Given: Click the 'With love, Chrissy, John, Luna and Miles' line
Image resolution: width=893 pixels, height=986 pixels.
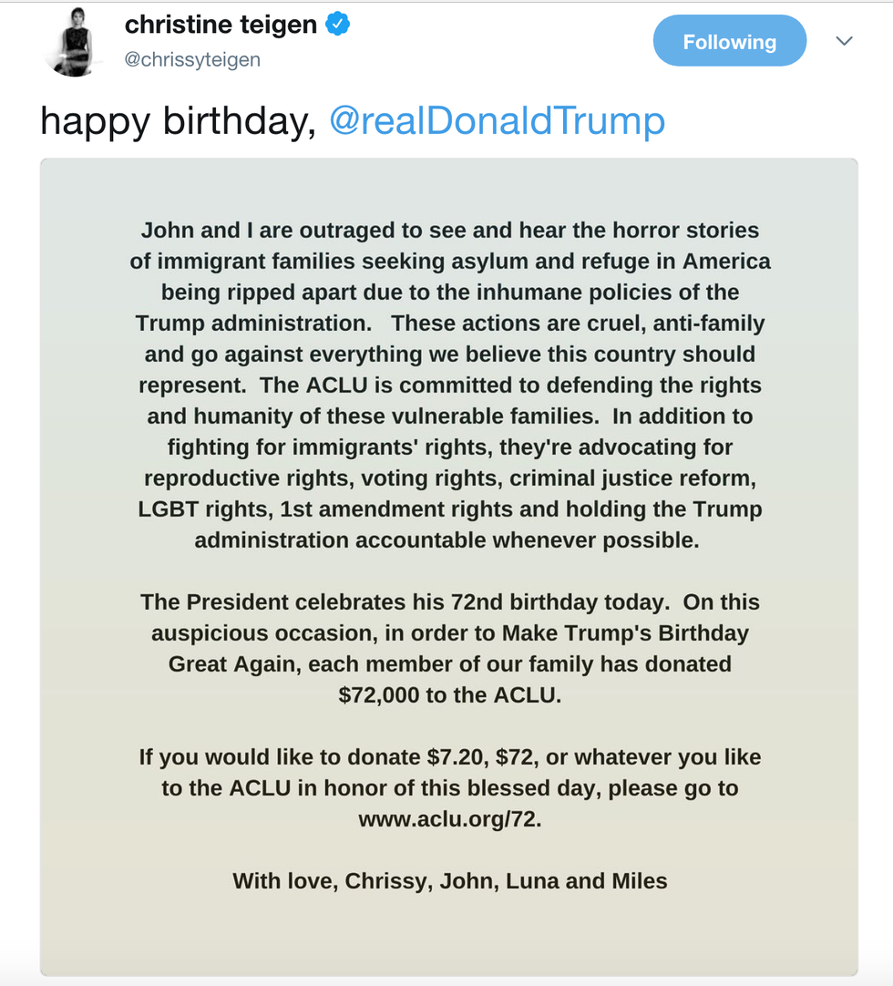Looking at the screenshot, I should [x=449, y=881].
